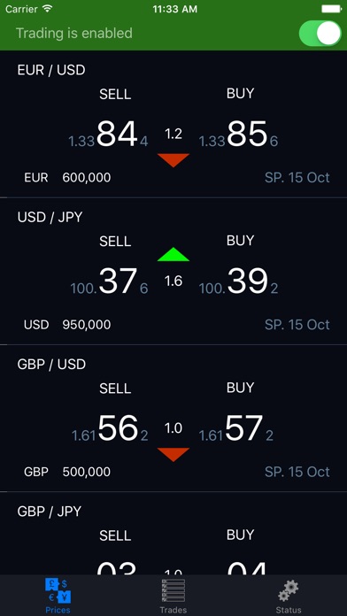Screen dimensions: 347x616
Task: Tap the battery icon in status bar
Action: pos(331,9)
